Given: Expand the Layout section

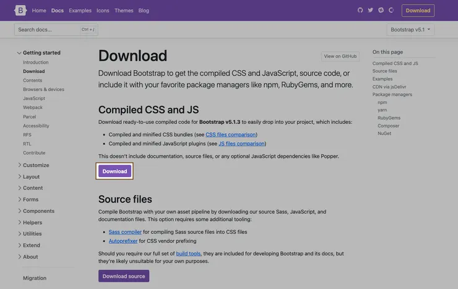Looking at the screenshot, I should click(x=28, y=176).
